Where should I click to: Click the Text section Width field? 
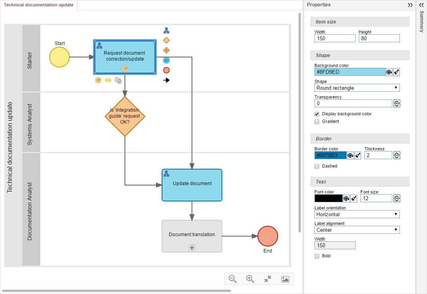tap(335, 246)
